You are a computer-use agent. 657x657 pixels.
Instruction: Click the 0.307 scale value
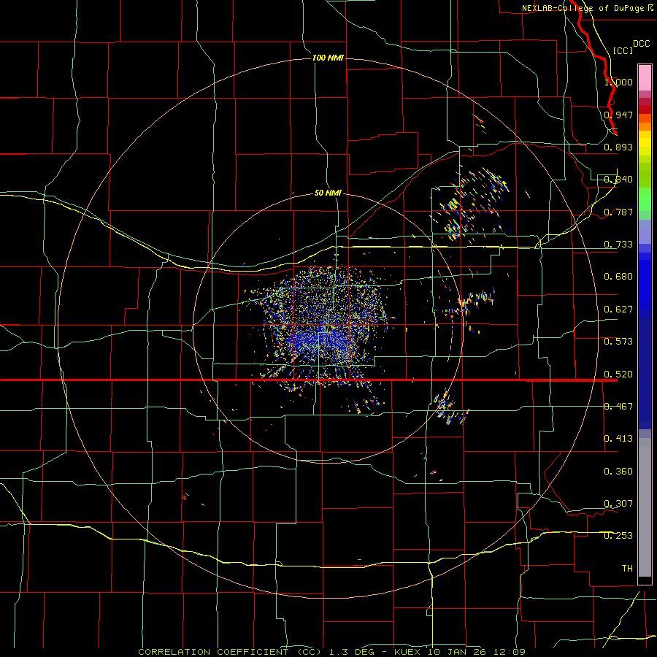pos(618,504)
